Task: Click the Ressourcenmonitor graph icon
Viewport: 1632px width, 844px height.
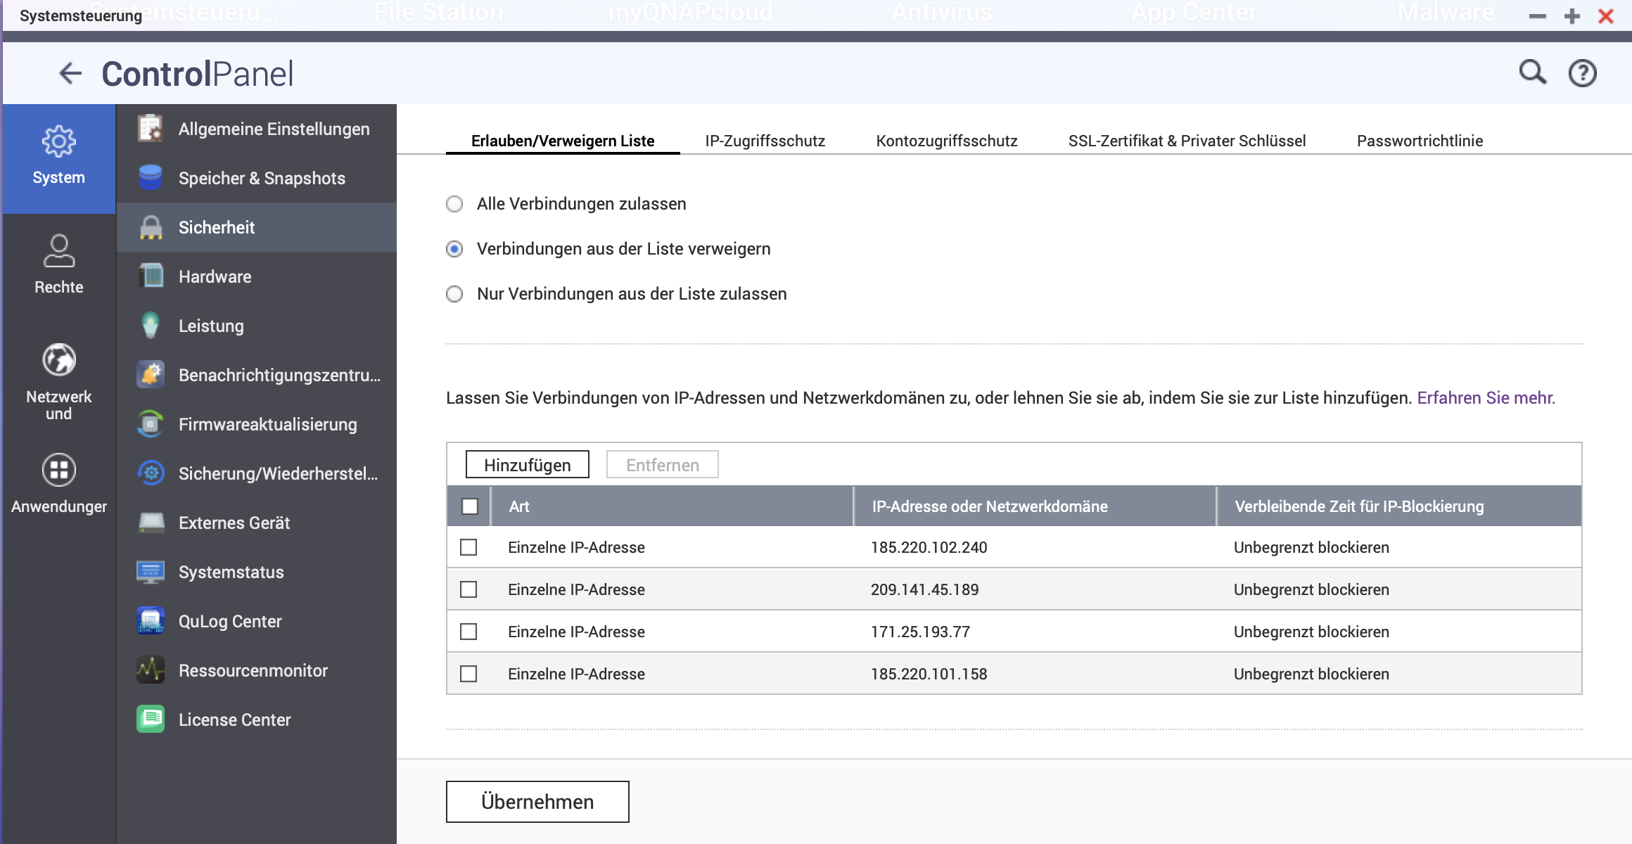Action: [x=151, y=670]
